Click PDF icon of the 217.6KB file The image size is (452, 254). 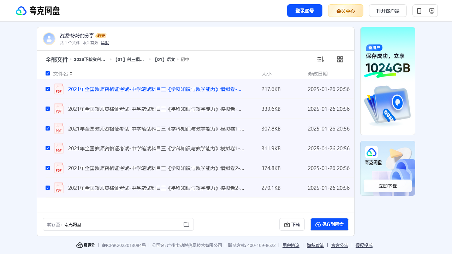point(59,89)
